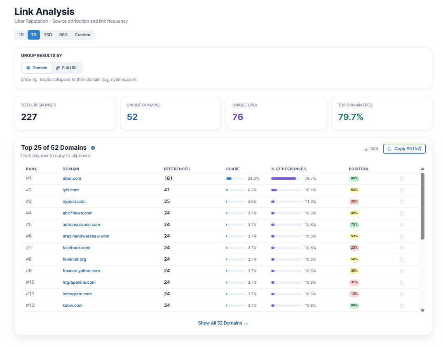Copy the instagram.com row via its icon
This screenshot has width=443, height=346.
pyautogui.click(x=402, y=294)
